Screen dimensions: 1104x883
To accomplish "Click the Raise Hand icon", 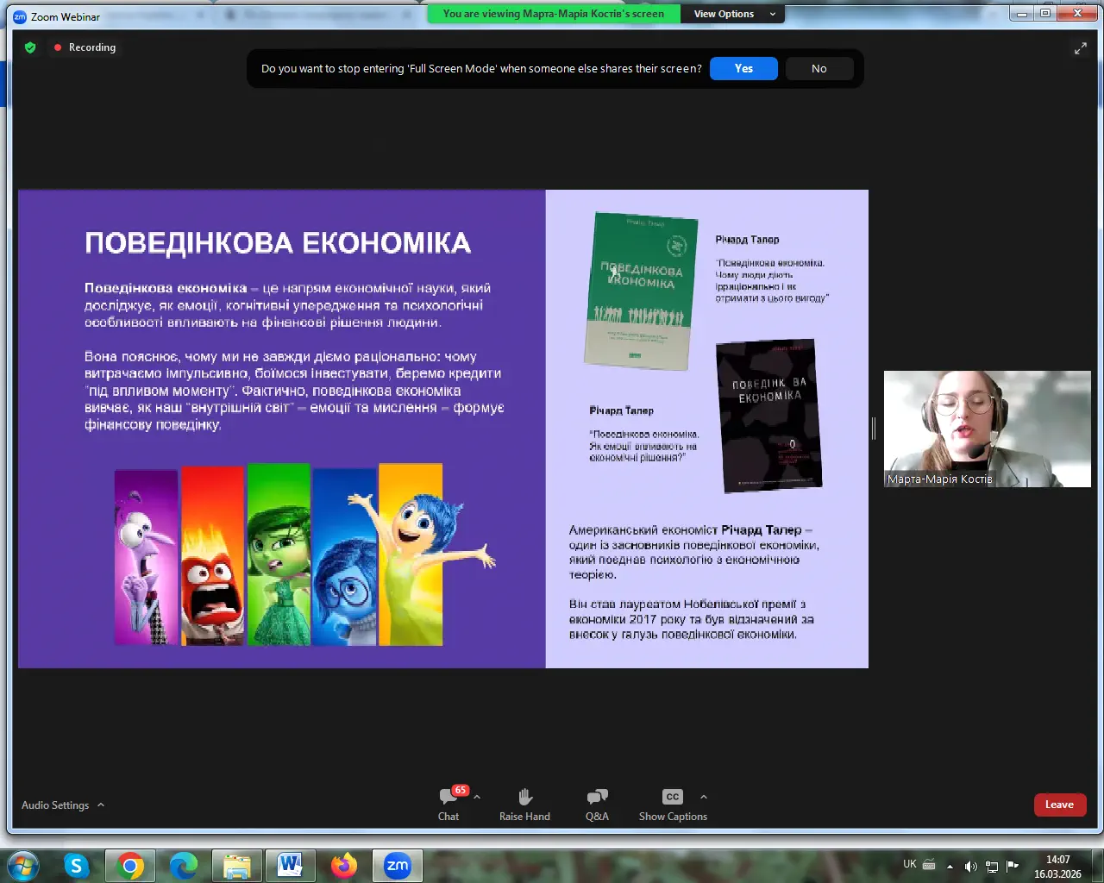I will pyautogui.click(x=524, y=804).
